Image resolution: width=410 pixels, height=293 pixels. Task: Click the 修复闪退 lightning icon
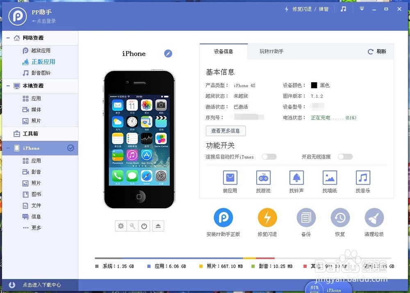[x=267, y=217]
